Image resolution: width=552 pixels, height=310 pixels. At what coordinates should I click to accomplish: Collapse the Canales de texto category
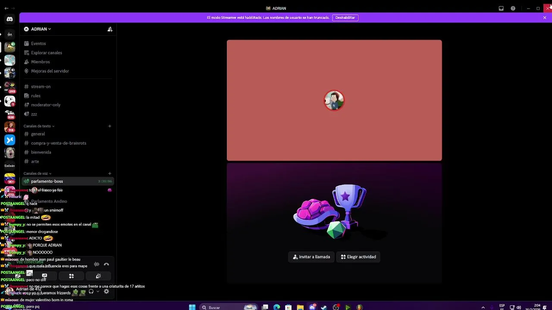39,126
